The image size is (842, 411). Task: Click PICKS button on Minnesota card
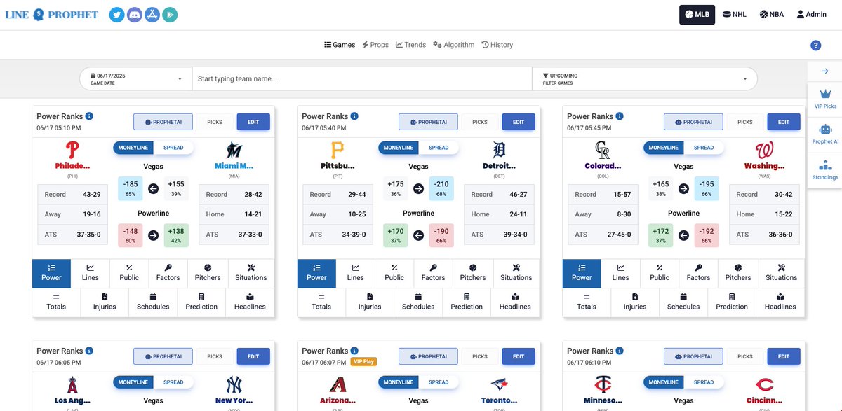[x=745, y=356]
